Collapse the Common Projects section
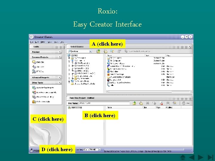This screenshot has height=161, width=215. click(60, 57)
